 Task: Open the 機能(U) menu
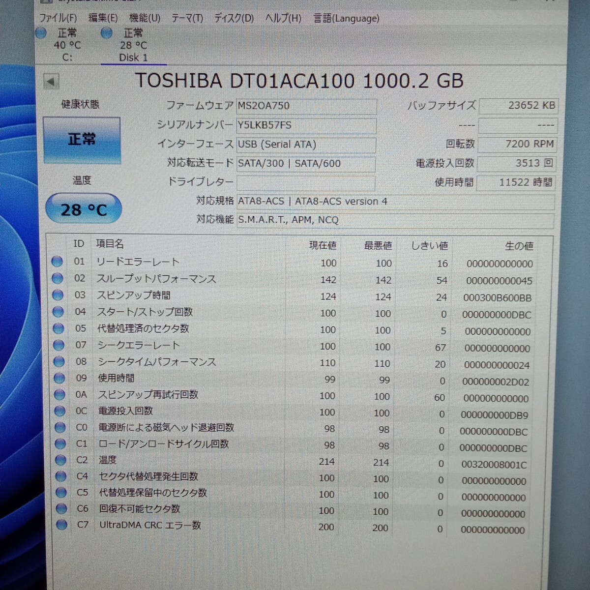145,18
